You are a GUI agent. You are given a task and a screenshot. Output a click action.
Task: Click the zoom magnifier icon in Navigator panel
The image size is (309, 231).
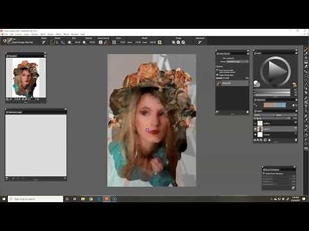coord(7,99)
